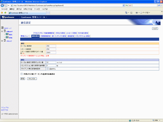Click the 設定 button
This screenshot has height=122, width=163.
pyautogui.click(x=23, y=79)
